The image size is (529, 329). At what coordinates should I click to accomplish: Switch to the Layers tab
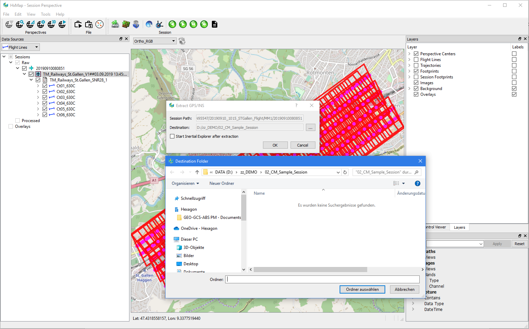[x=459, y=227]
